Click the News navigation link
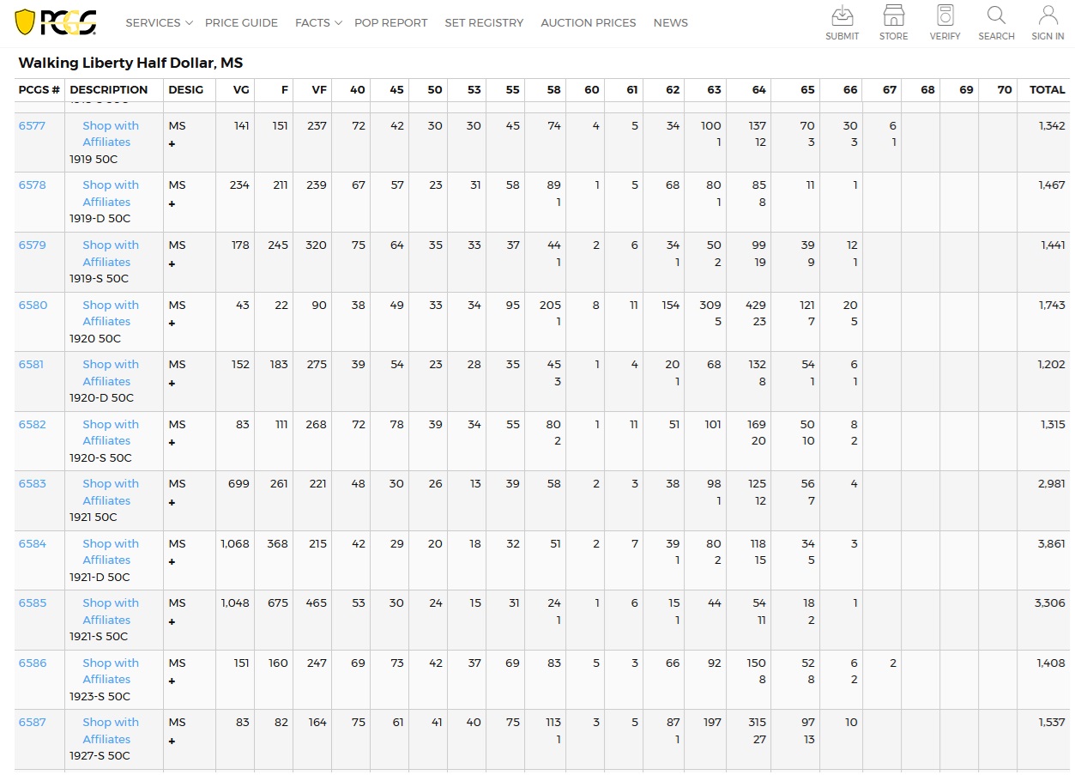Image resolution: width=1075 pixels, height=775 pixels. click(670, 23)
